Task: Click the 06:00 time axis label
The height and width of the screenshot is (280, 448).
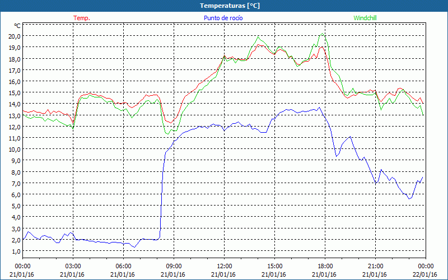Action: (123, 267)
